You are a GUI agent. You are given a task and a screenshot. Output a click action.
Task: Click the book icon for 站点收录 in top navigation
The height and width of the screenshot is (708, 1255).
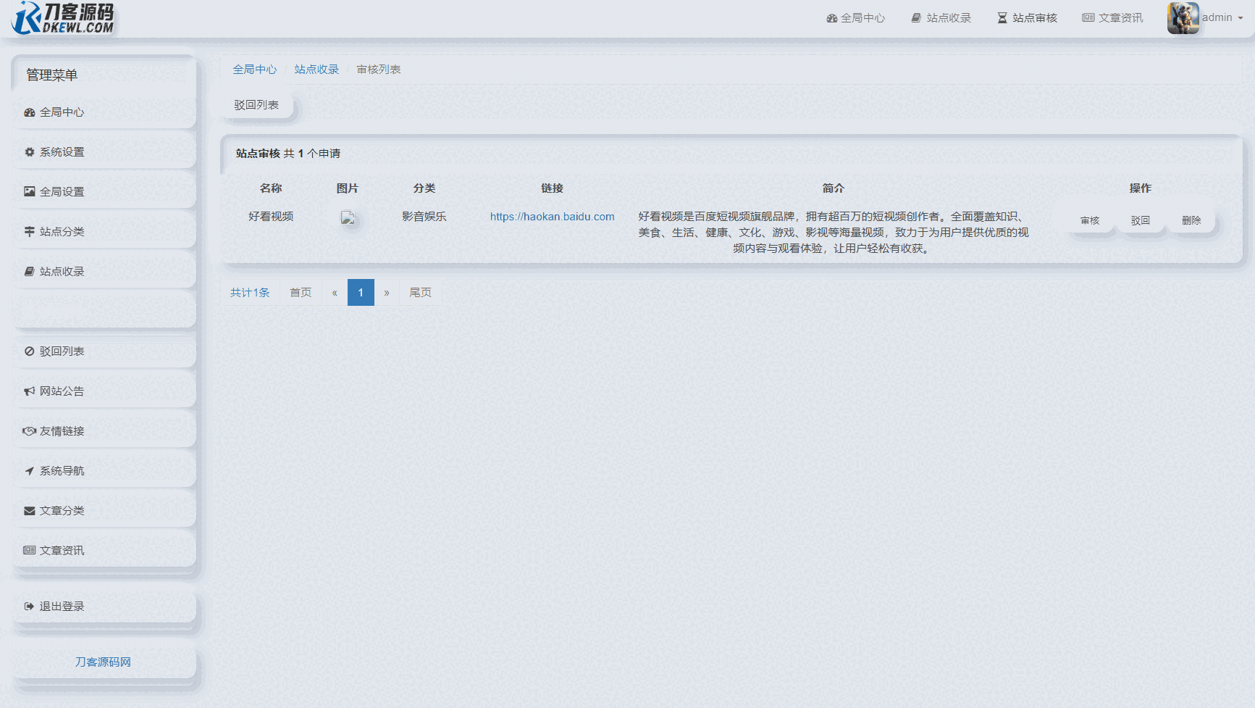pos(916,18)
